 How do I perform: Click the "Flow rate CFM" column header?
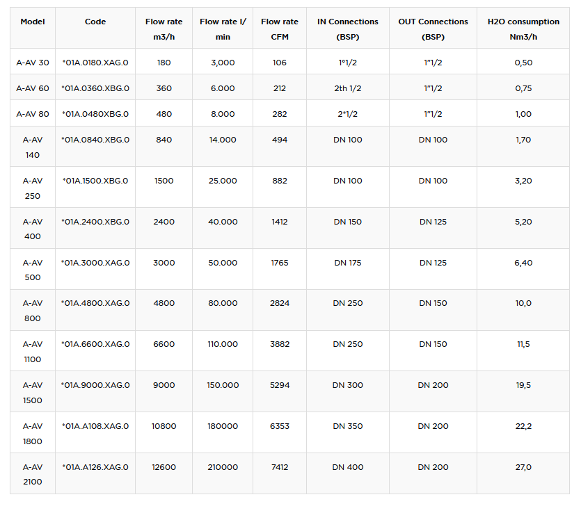coord(280,29)
